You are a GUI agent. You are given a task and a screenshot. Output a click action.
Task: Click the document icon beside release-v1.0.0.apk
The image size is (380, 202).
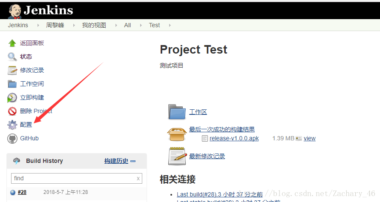pos(205,138)
